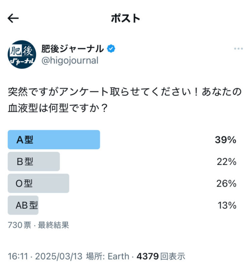
Task: Click the 場所: Earth location label
Action: [x=107, y=257]
